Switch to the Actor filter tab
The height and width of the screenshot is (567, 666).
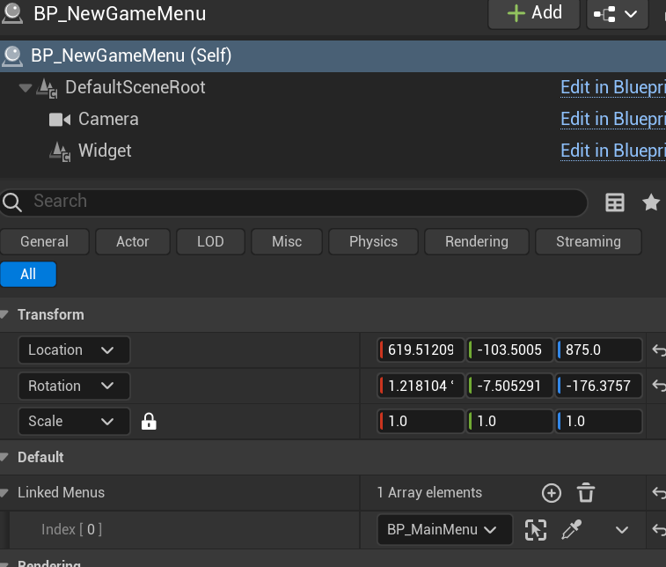coord(133,242)
